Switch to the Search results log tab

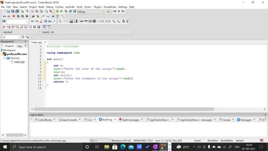(69, 120)
